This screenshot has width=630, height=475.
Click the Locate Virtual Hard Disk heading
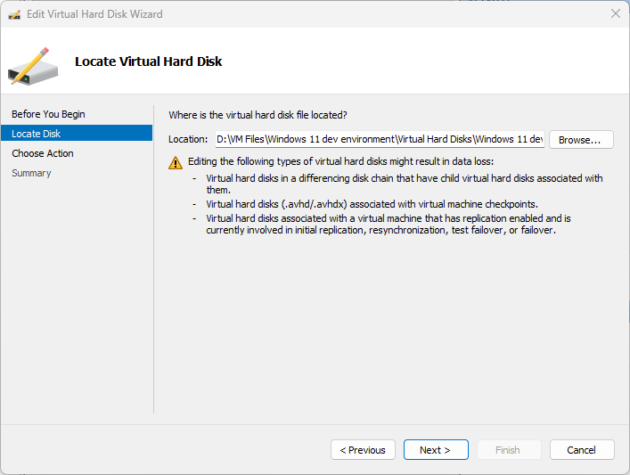148,61
